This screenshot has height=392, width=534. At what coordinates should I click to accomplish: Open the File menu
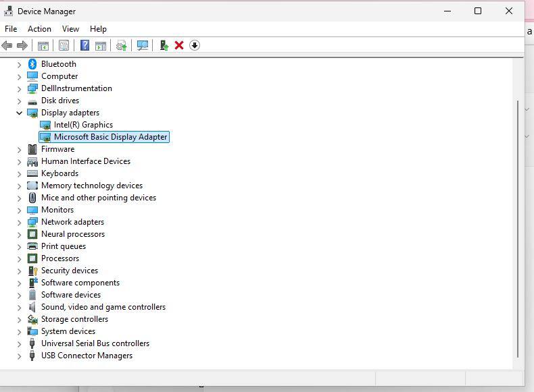click(x=11, y=29)
